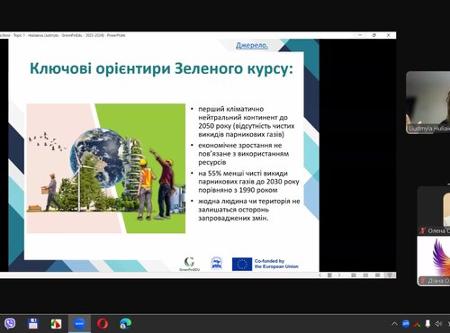Viewport: 450px width, 333px height.
Task: Launch Opera browser from taskbar
Action: pos(103,324)
